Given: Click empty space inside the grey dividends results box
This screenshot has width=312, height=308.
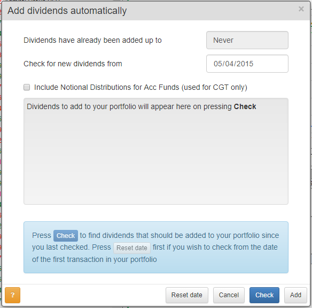Looking at the screenshot, I should [156, 157].
